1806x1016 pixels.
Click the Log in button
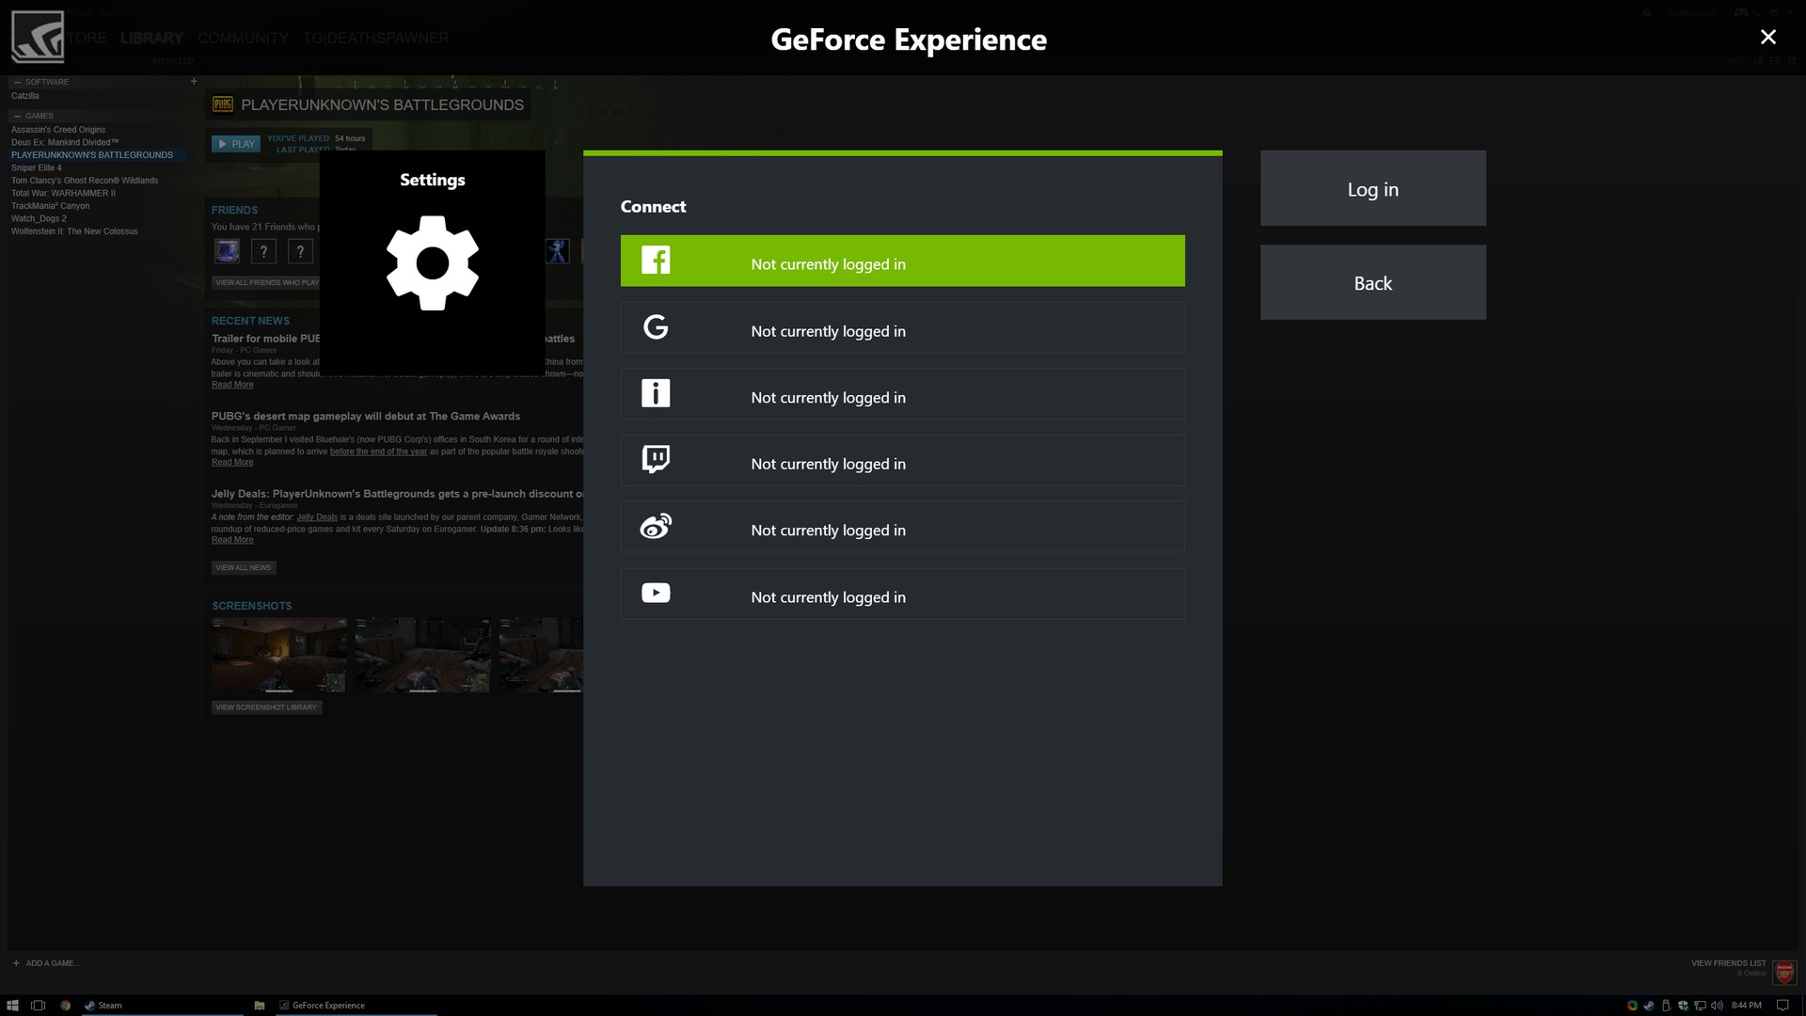tap(1373, 188)
